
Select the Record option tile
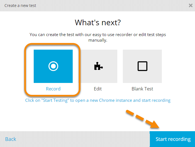coord(53,66)
